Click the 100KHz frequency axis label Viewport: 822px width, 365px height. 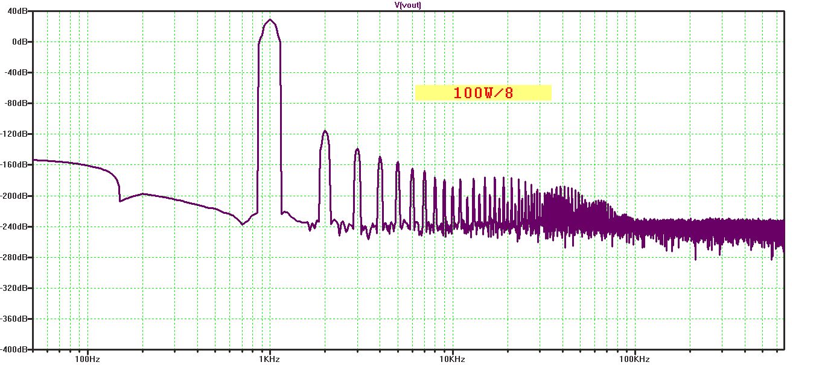634,360
